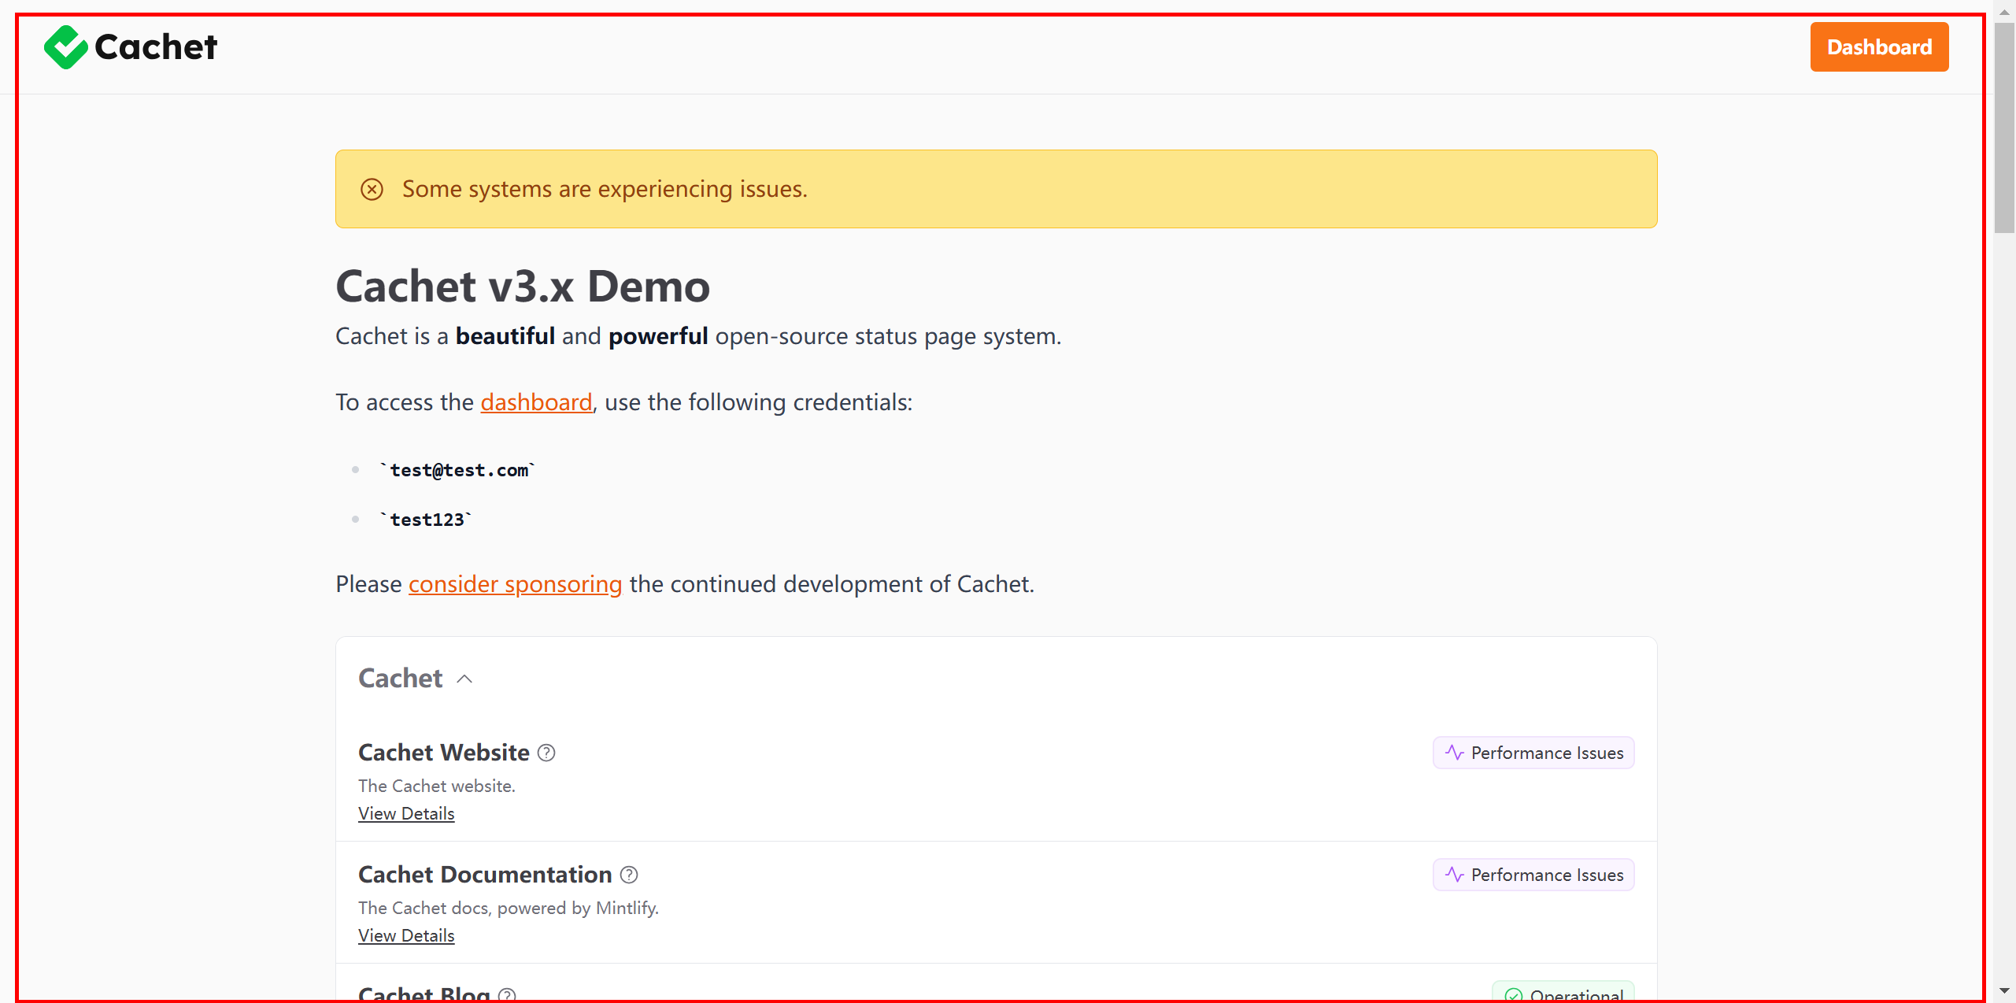This screenshot has height=1003, width=2016.
Task: Open the Dashboard button
Action: tap(1878, 47)
